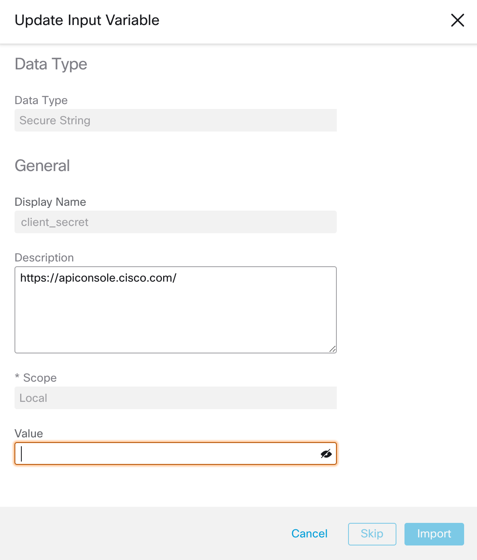Click the Description textarea resize handle
Image resolution: width=477 pixels, height=560 pixels.
click(x=332, y=349)
